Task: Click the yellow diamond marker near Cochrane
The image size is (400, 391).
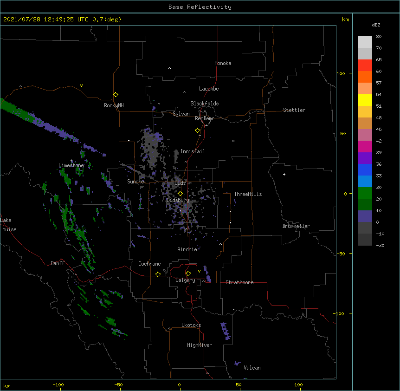Action: [158, 274]
